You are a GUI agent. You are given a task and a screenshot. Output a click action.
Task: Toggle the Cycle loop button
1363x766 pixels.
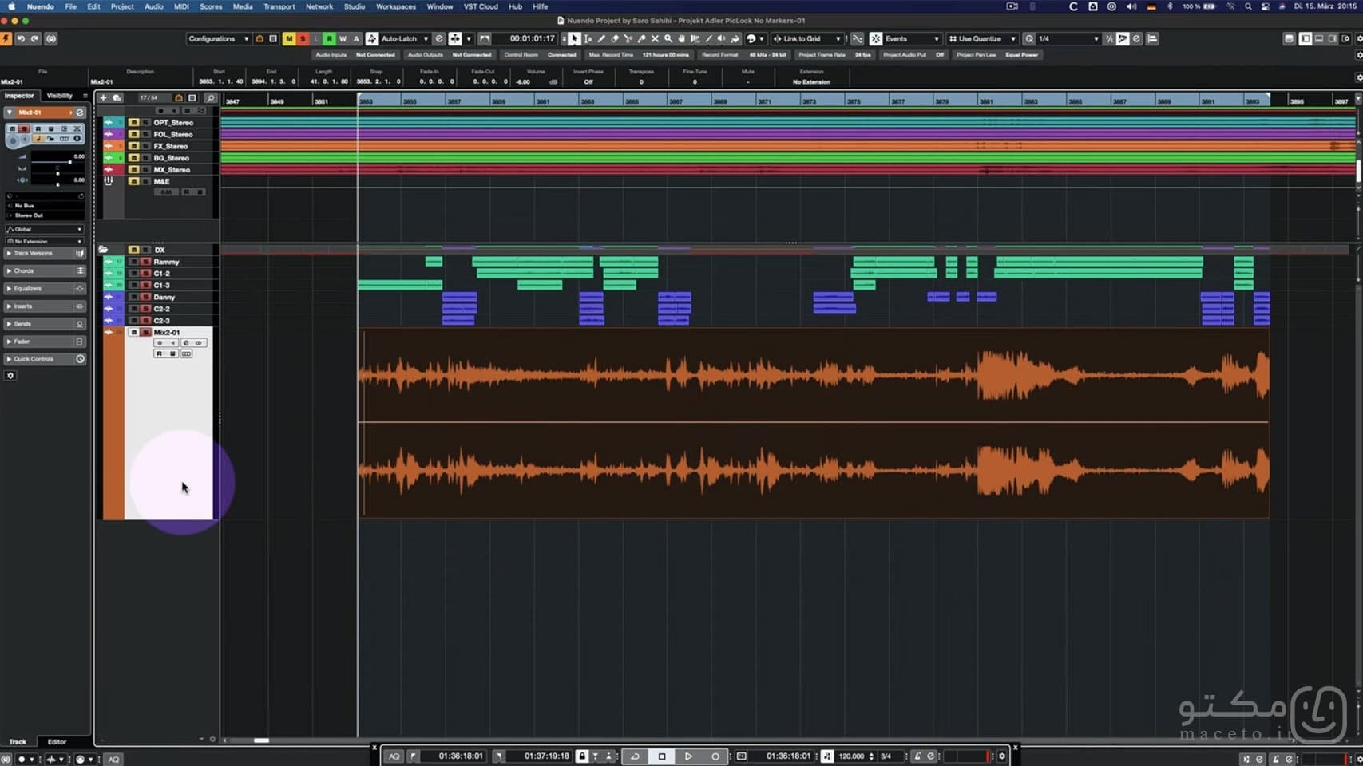pos(635,756)
